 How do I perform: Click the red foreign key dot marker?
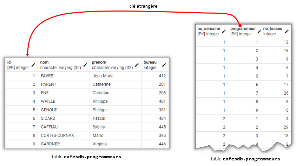click(x=239, y=26)
